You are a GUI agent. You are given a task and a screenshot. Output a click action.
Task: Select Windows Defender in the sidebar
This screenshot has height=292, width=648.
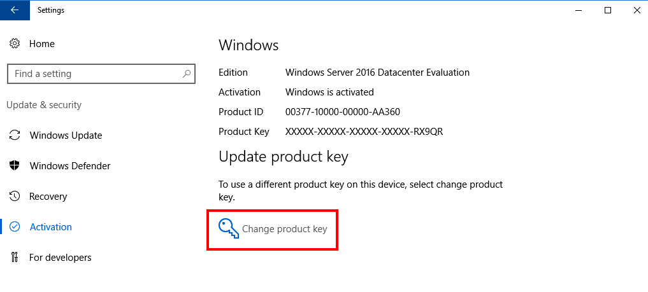70,166
